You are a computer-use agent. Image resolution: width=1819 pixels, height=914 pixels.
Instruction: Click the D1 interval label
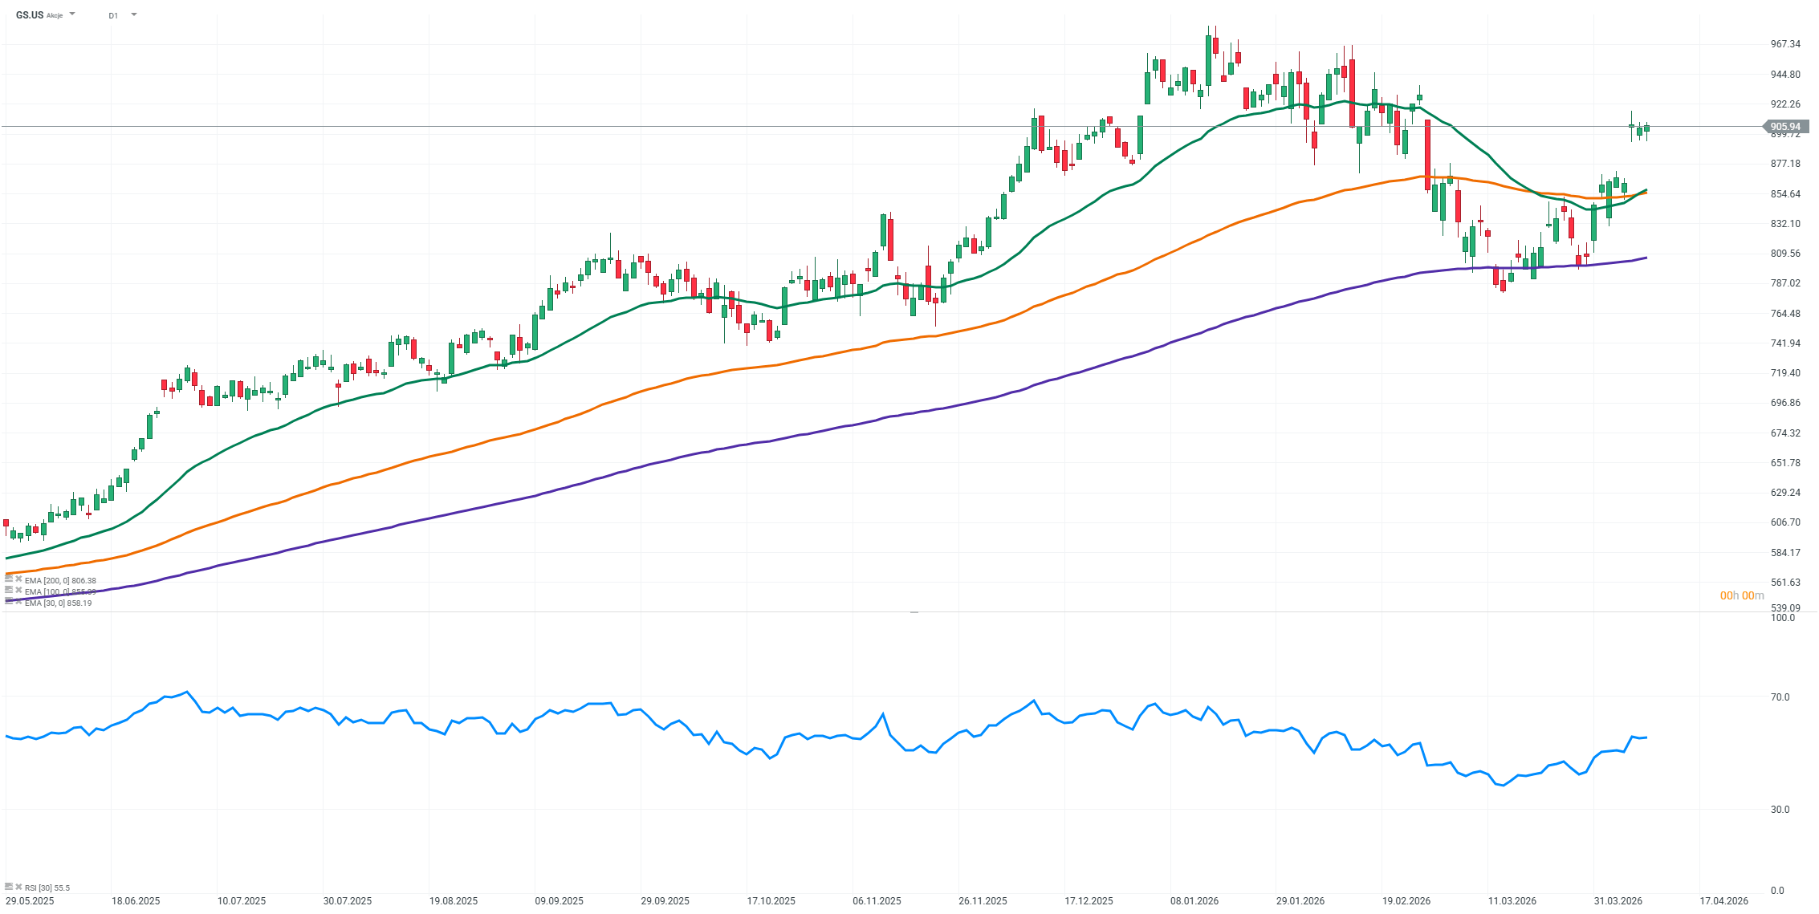tap(113, 15)
